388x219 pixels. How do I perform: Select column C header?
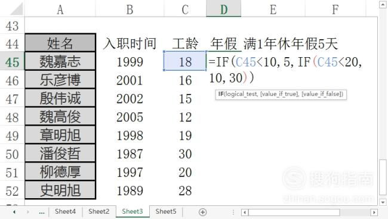pos(185,10)
